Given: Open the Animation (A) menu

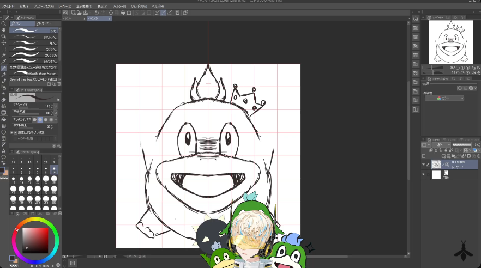Looking at the screenshot, I should (x=44, y=6).
